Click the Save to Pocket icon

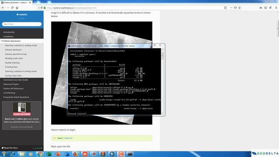pyautogui.click(x=235, y=8)
